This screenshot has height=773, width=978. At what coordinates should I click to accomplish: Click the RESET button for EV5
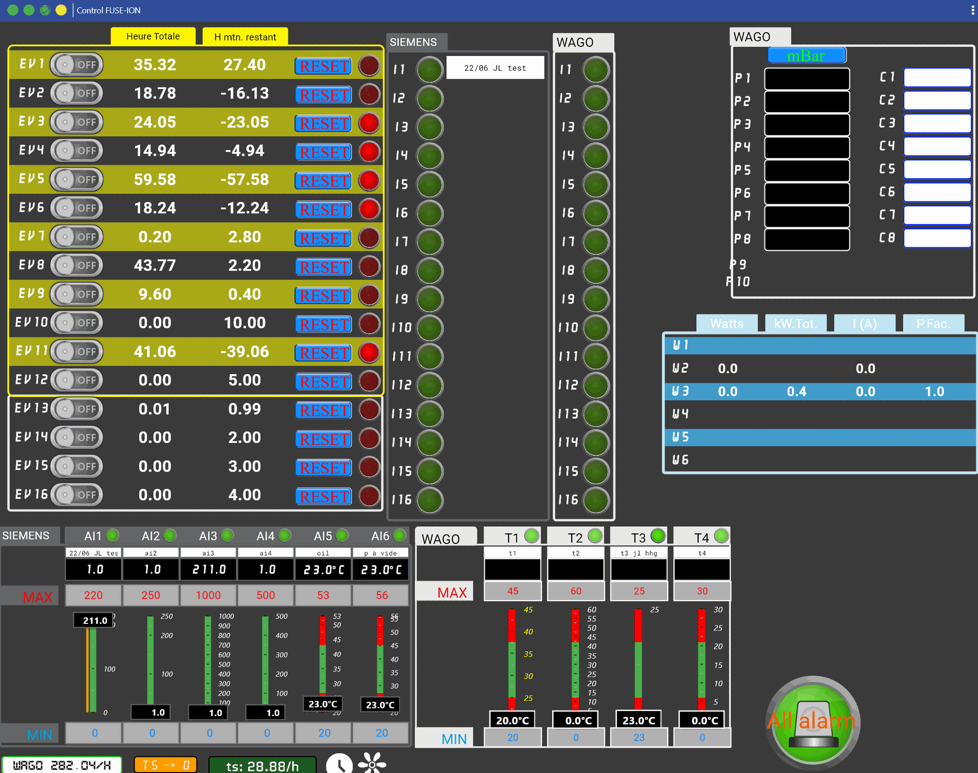tap(323, 181)
